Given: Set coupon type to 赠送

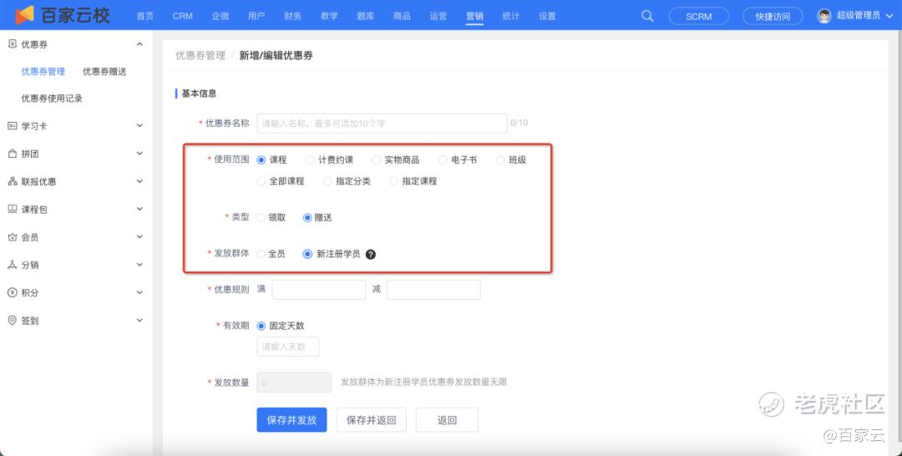Looking at the screenshot, I should click(307, 217).
